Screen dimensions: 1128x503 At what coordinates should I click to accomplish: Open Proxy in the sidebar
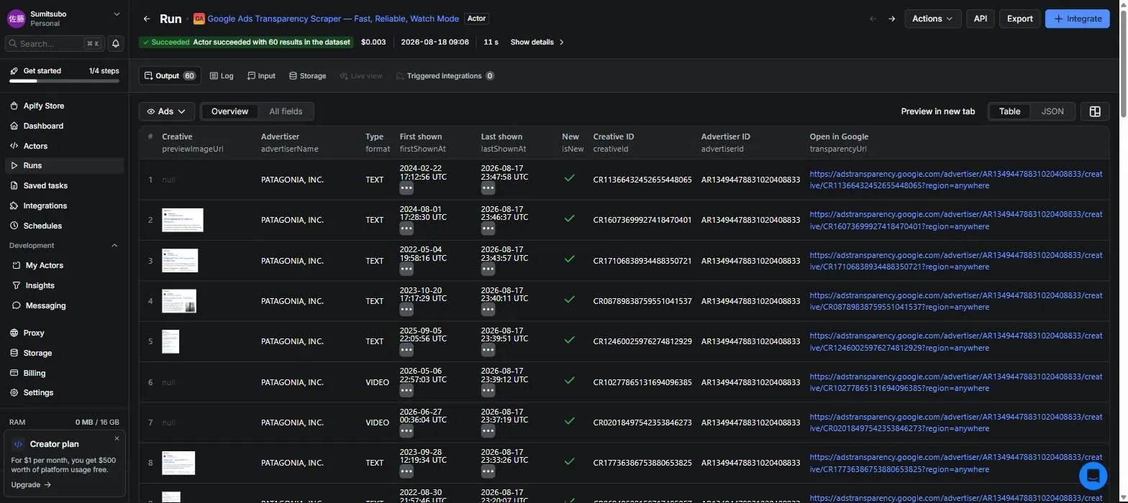pyautogui.click(x=34, y=333)
